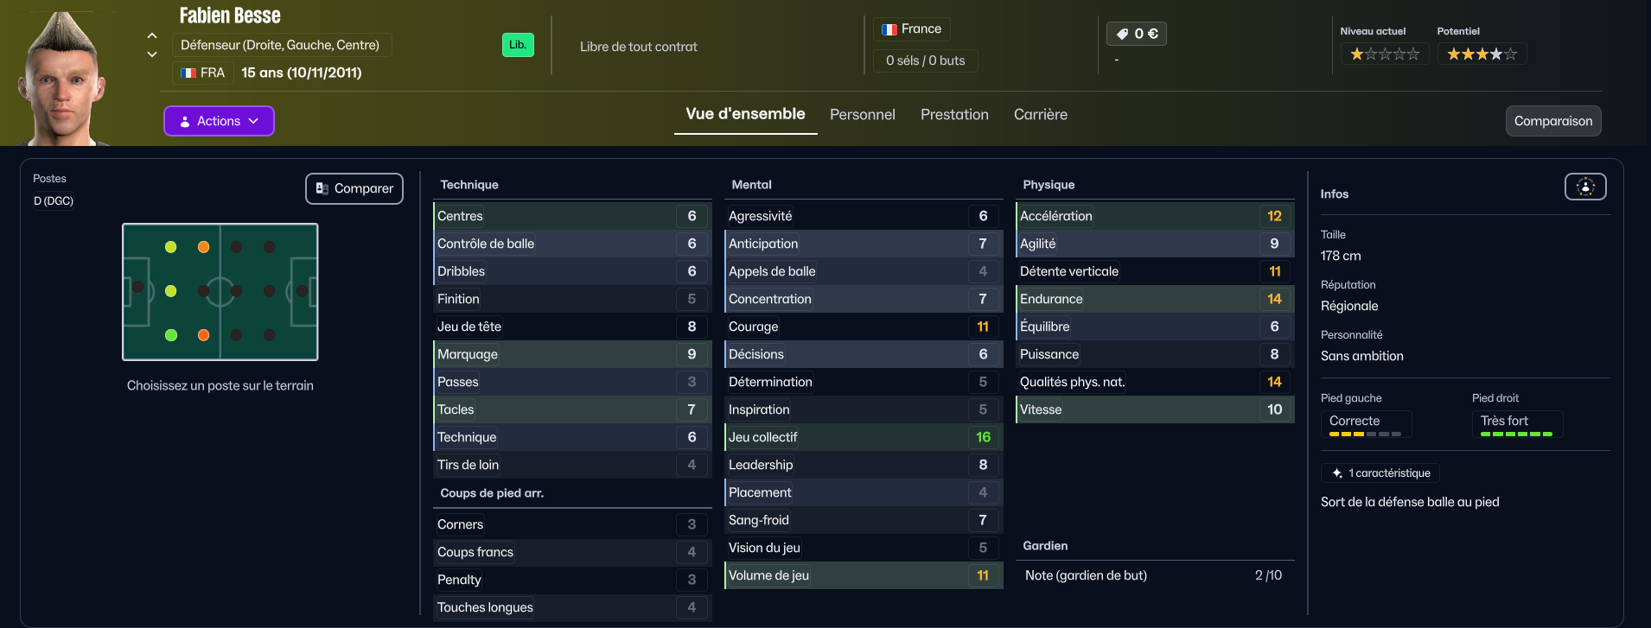The image size is (1651, 628).
Task: Select the green left-back dot on pitch
Action: coord(171,335)
